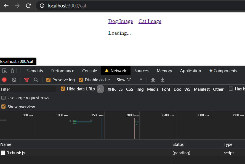Open search in the Network panel
The image size is (245, 164).
click(x=36, y=80)
